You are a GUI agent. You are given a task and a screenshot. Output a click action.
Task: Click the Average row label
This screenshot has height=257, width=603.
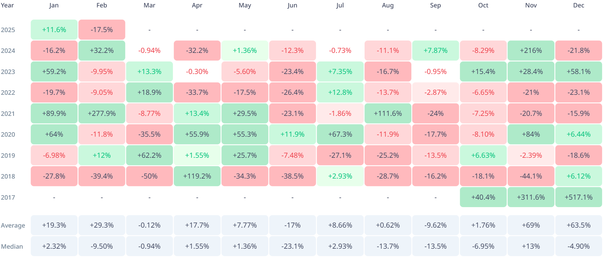point(13,226)
